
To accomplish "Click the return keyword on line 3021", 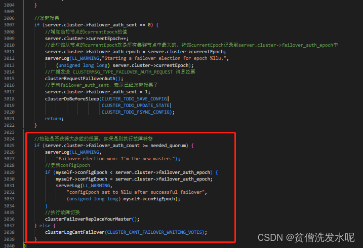I will click(53, 119).
